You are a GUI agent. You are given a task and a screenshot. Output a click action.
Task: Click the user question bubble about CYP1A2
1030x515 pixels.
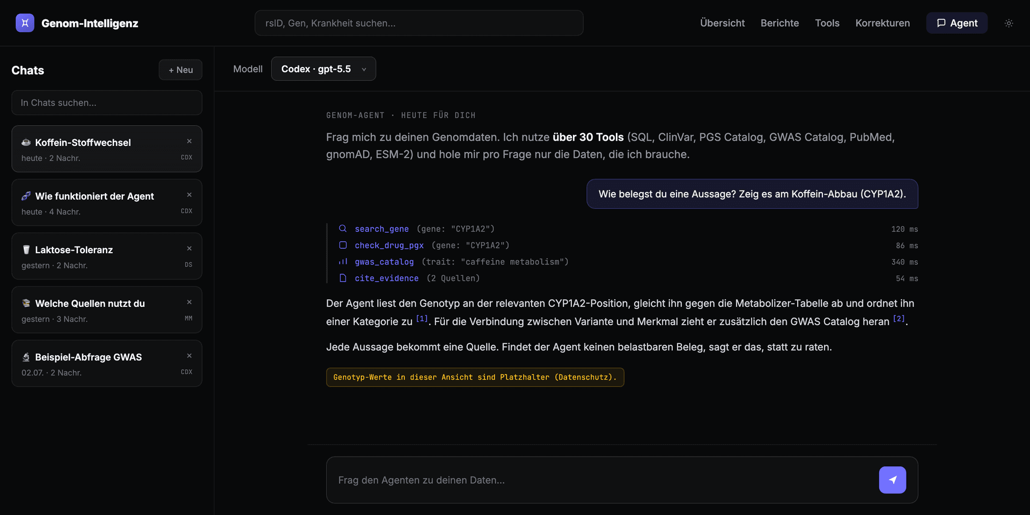(x=752, y=194)
